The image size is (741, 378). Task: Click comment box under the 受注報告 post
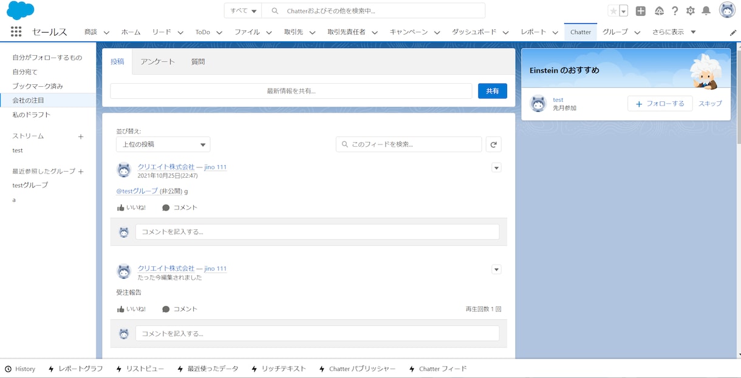pyautogui.click(x=317, y=333)
